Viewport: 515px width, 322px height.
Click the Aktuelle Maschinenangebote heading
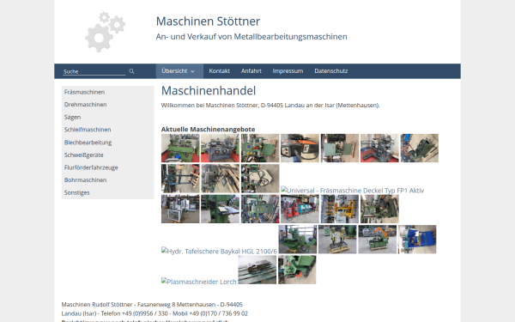(208, 129)
